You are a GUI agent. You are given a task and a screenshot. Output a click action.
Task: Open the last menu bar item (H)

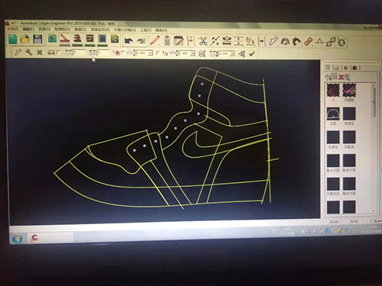[x=161, y=31]
